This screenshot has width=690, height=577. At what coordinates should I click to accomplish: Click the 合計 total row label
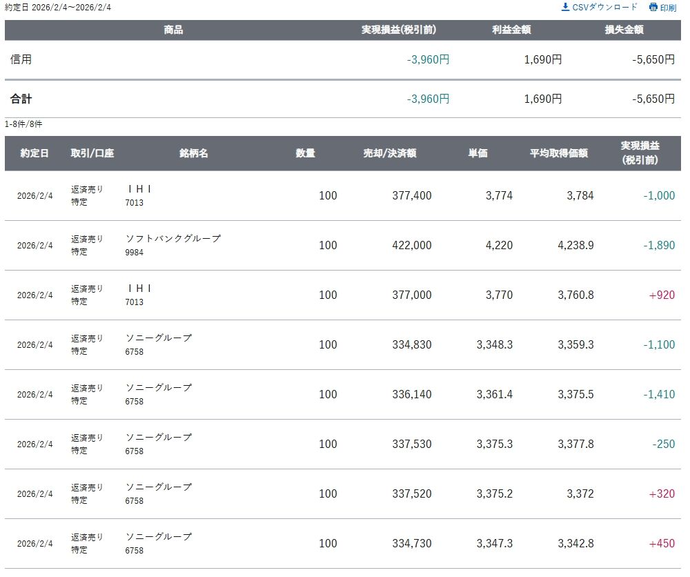21,99
